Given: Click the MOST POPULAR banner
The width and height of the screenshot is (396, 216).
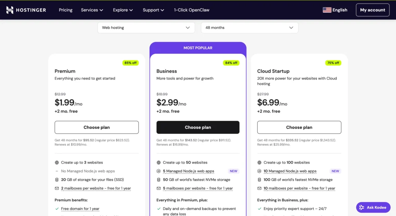Looking at the screenshot, I should coord(198,48).
